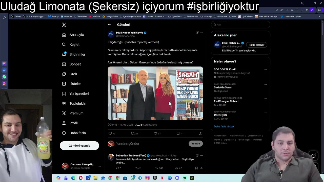Open Premium from the sidebar

pyautogui.click(x=73, y=113)
